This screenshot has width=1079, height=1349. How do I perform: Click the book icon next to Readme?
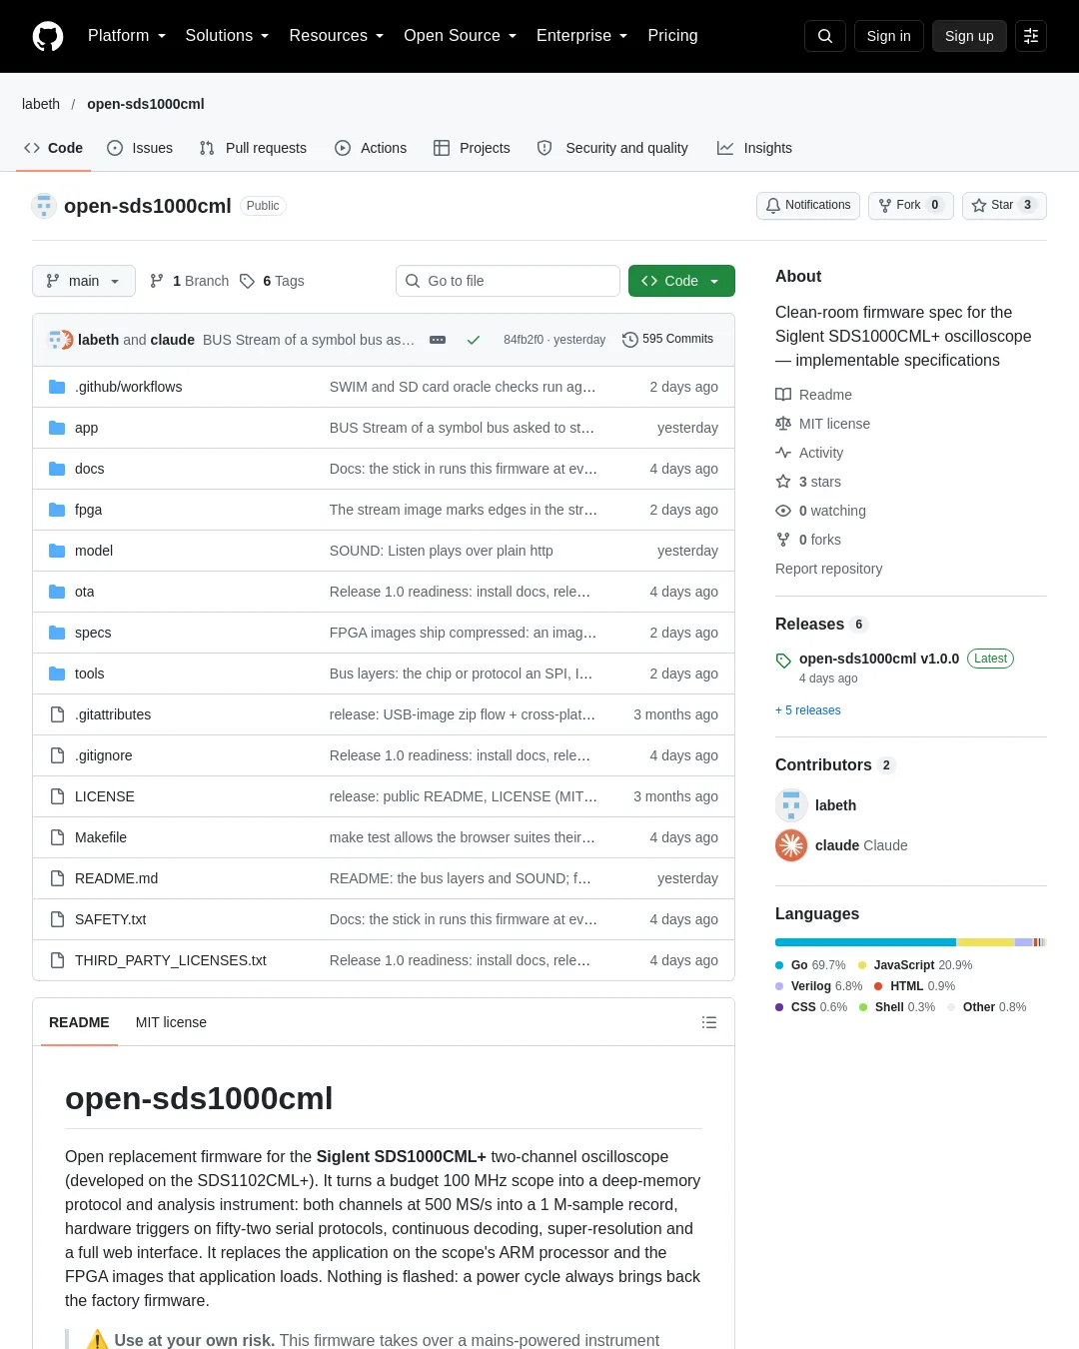click(x=783, y=395)
